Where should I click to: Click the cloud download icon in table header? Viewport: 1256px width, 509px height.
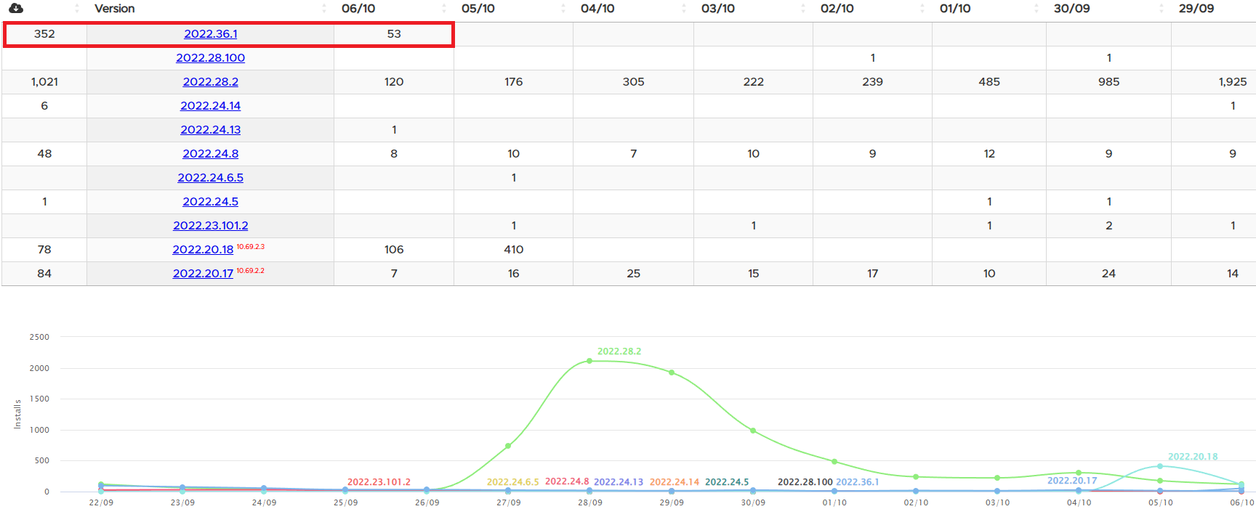(x=16, y=9)
